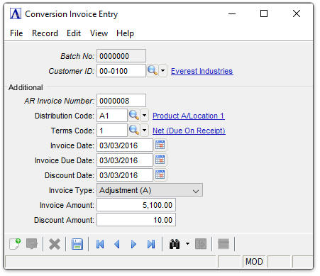The height and width of the screenshot is (276, 320).
Task: Click the new record toolbar icon
Action: [15, 244]
